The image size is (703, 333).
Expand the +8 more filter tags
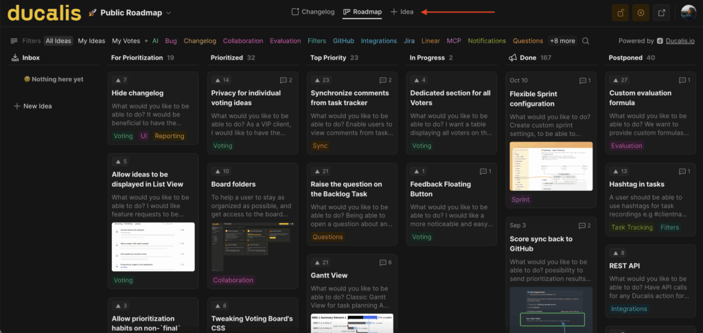[x=562, y=41]
